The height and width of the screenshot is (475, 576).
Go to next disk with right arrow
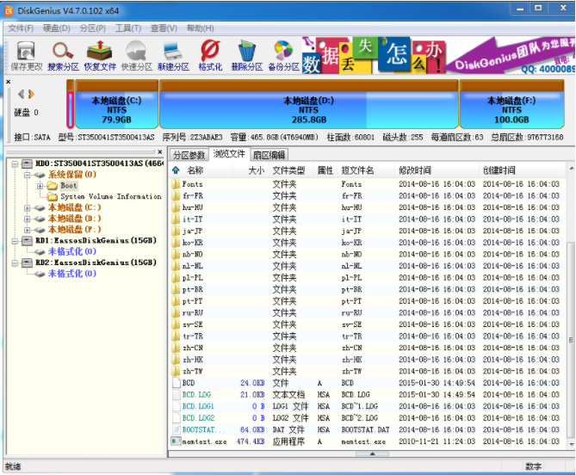pyautogui.click(x=32, y=94)
